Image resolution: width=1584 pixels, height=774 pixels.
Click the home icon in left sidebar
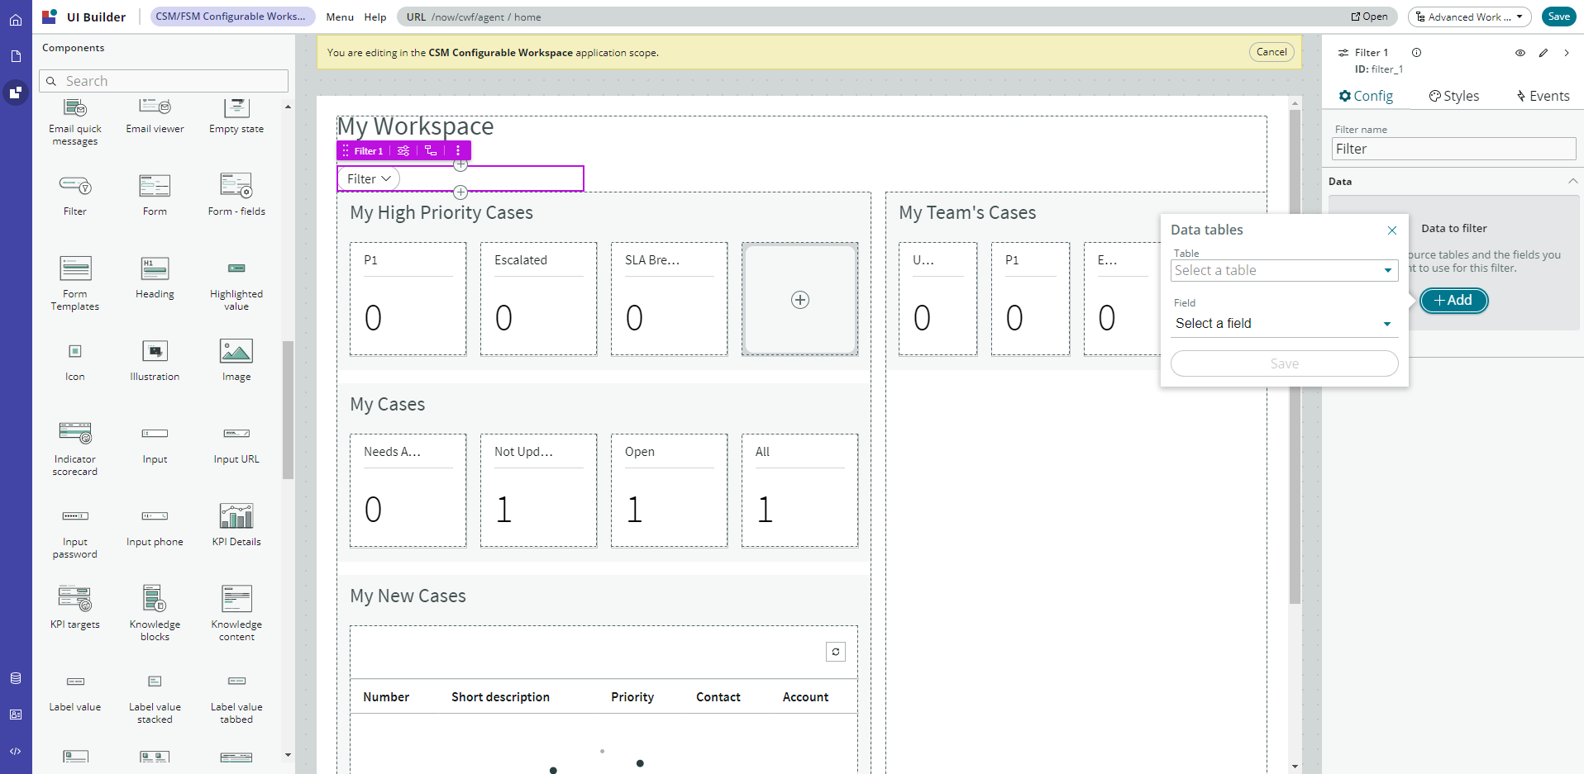click(x=16, y=20)
